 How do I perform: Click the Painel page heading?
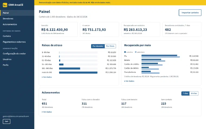pyautogui.click(x=44, y=12)
